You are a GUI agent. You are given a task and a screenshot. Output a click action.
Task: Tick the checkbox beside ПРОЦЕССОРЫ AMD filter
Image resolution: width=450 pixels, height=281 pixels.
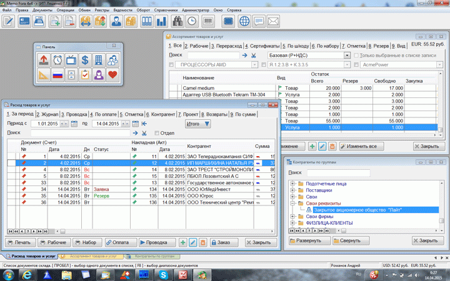pos(171,65)
